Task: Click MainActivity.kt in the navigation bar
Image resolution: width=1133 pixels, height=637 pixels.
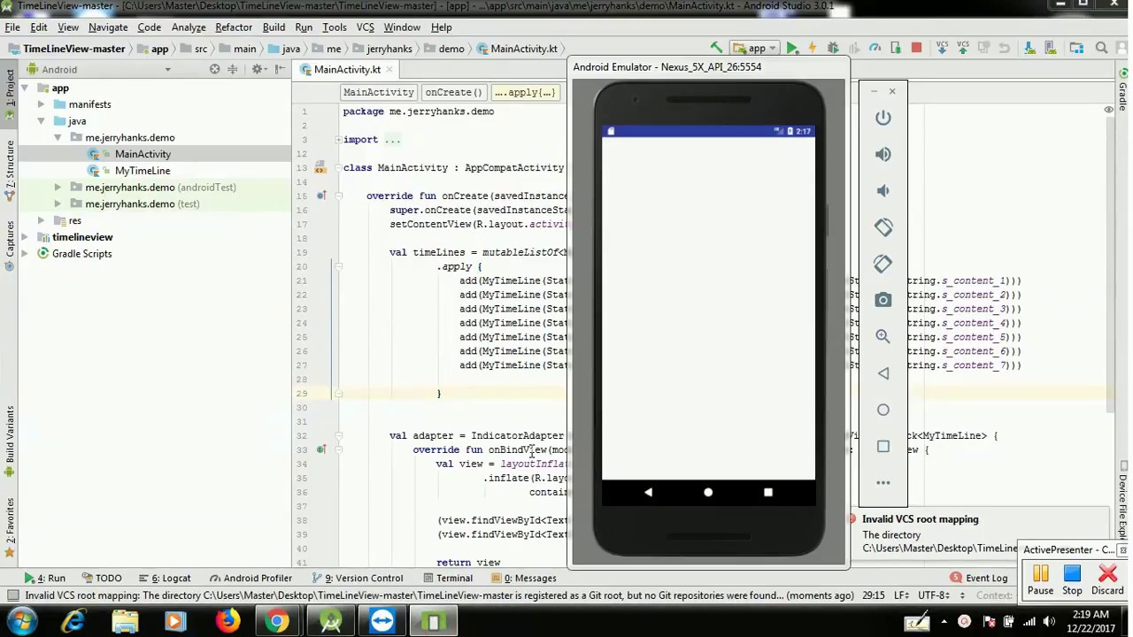Action: point(517,49)
